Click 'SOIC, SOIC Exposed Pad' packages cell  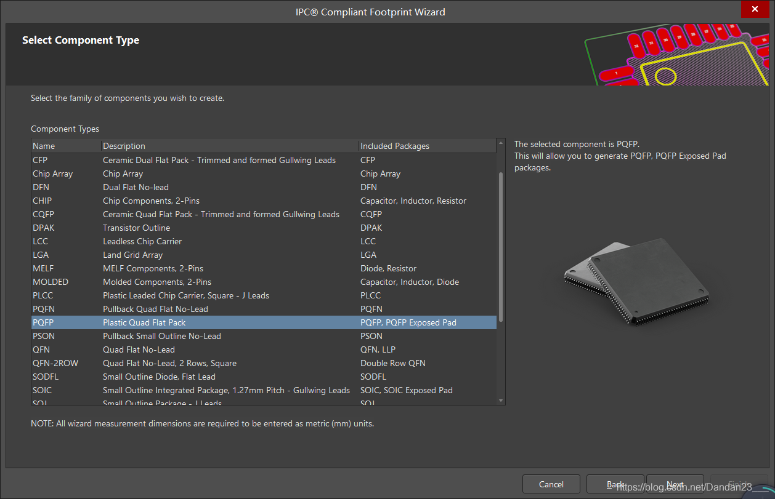[x=407, y=390]
